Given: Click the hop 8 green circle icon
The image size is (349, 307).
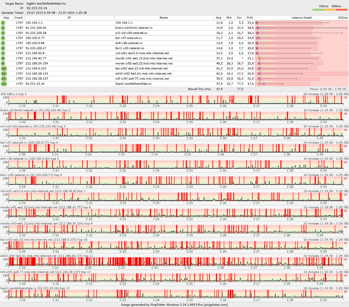Looking at the screenshot, I should [x=3, y=58].
